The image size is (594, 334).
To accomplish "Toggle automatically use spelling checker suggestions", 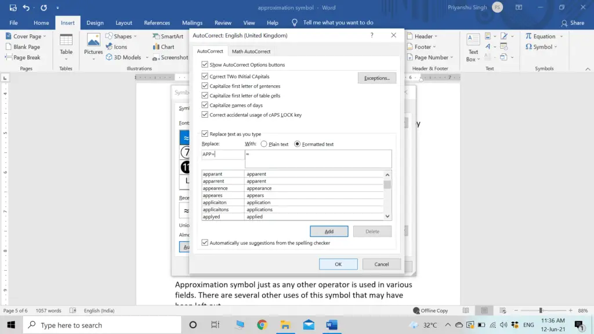I will pyautogui.click(x=205, y=243).
